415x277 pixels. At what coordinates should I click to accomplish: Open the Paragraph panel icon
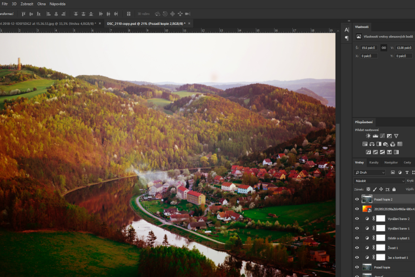click(x=346, y=38)
